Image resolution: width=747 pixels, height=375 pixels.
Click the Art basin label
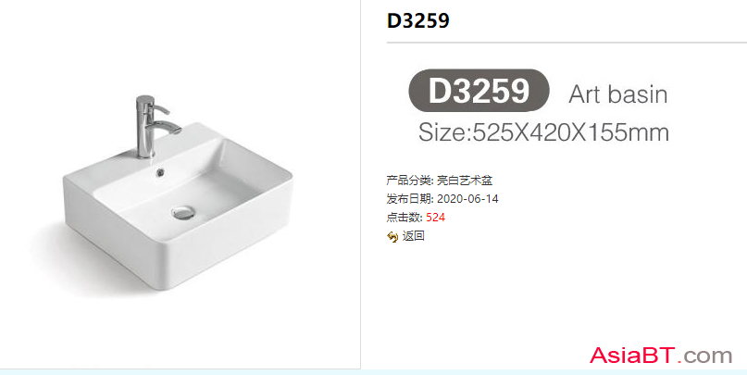tap(618, 94)
